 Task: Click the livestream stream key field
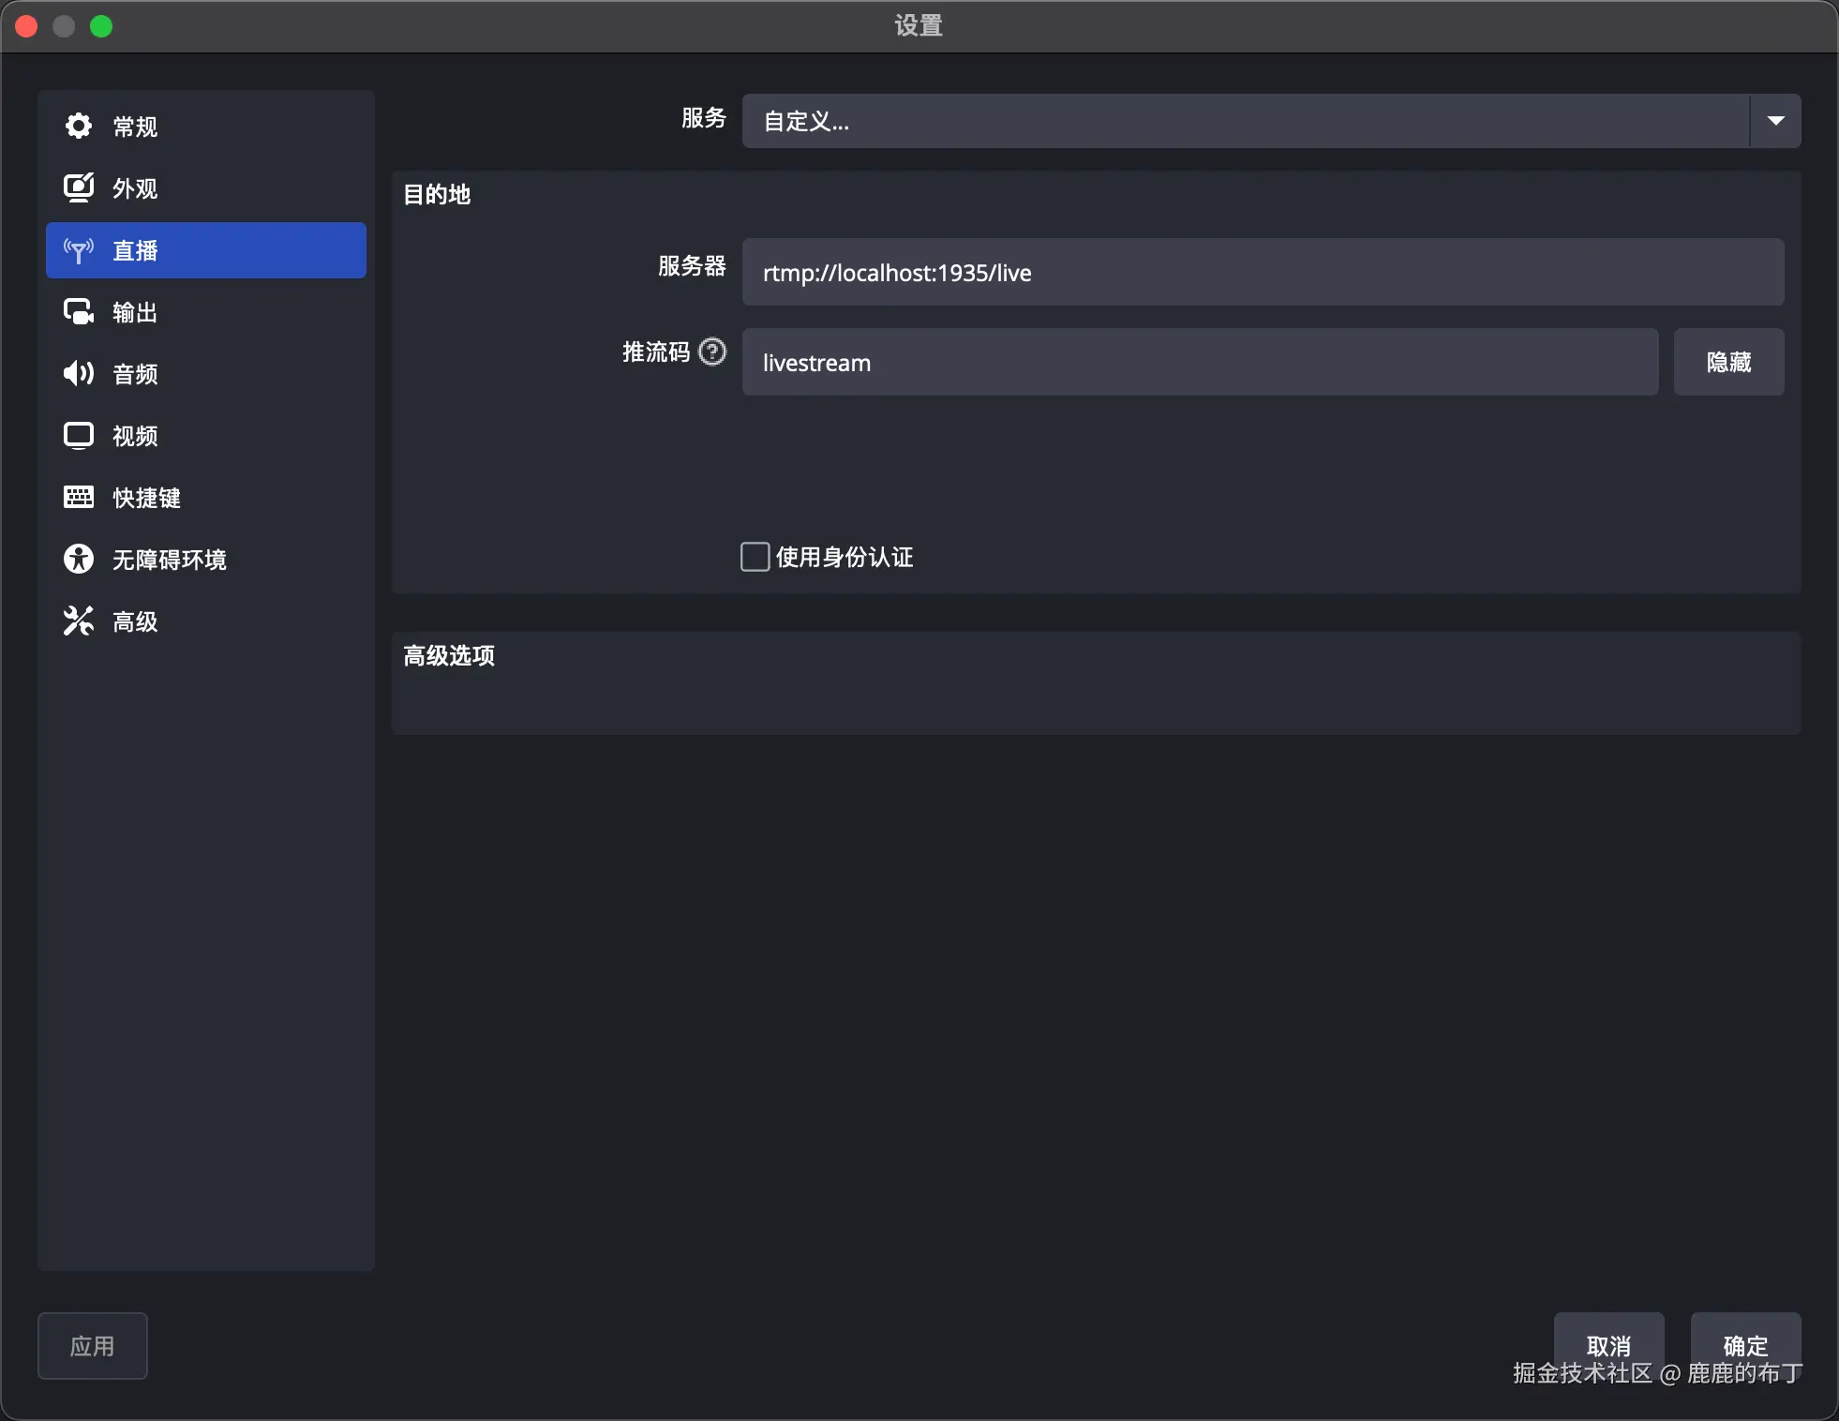(1200, 362)
